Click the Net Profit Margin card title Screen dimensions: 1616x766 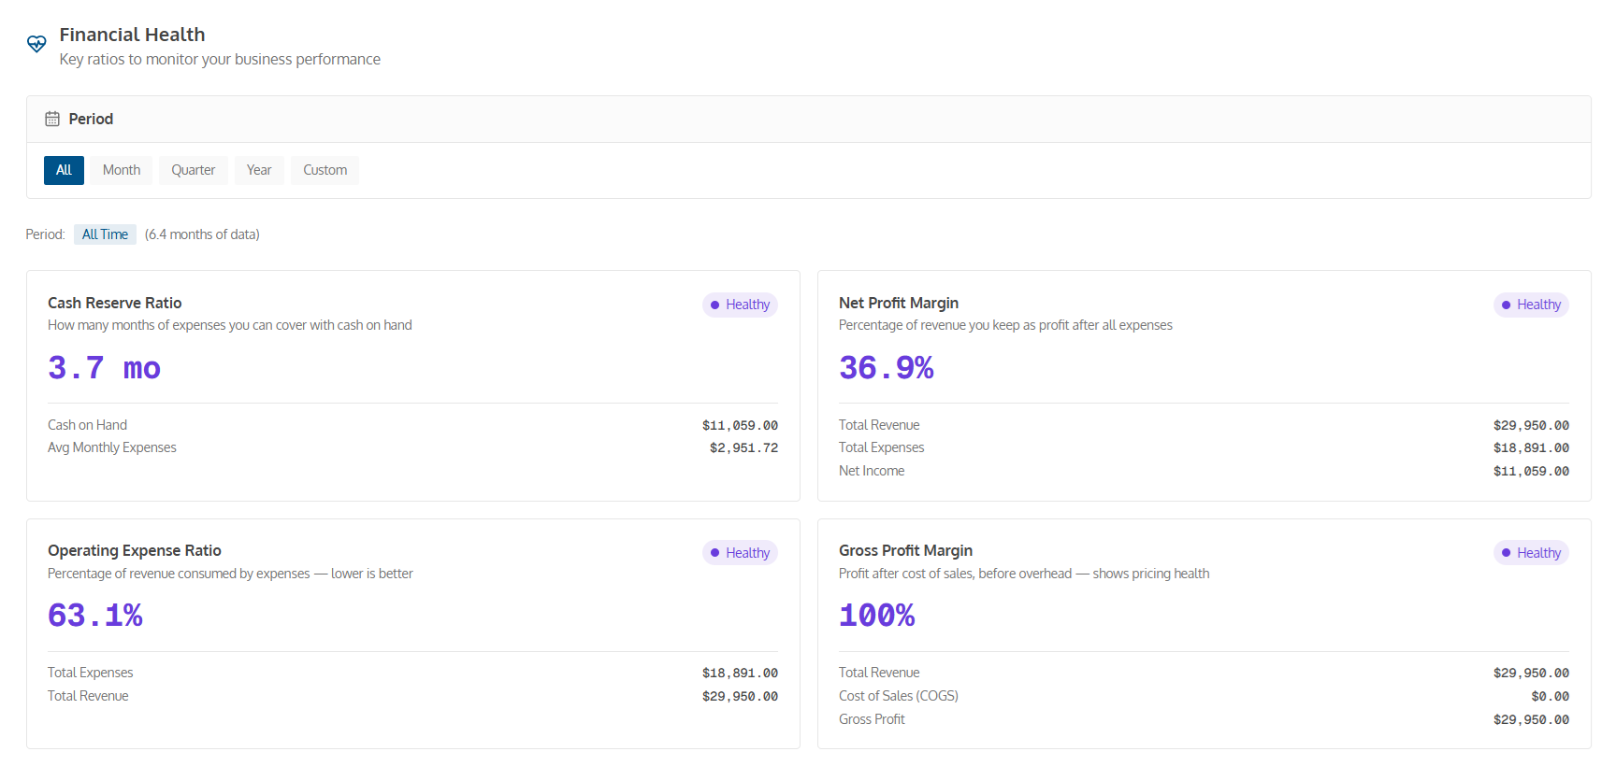coord(899,303)
